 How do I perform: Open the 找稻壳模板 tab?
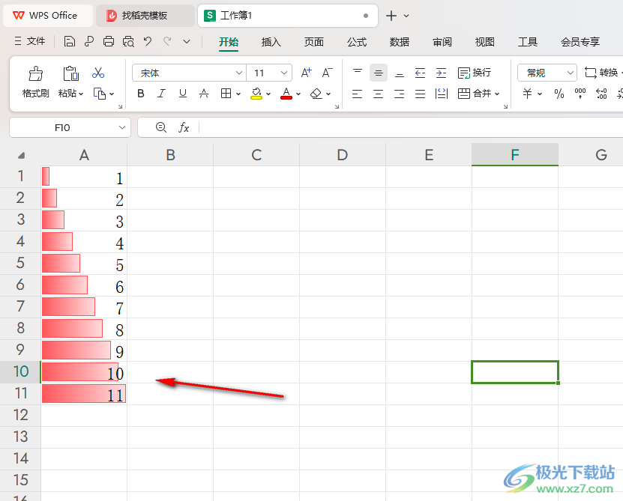[145, 16]
